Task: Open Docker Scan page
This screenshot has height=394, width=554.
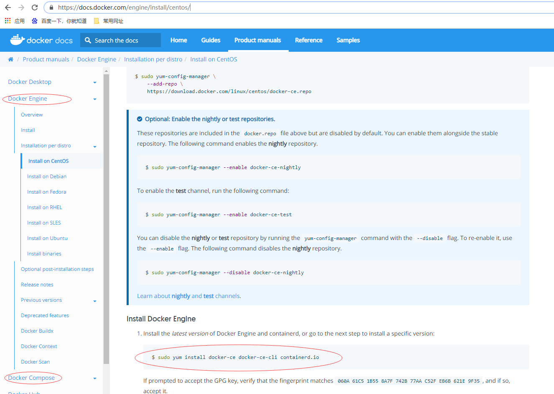Action: (35, 362)
